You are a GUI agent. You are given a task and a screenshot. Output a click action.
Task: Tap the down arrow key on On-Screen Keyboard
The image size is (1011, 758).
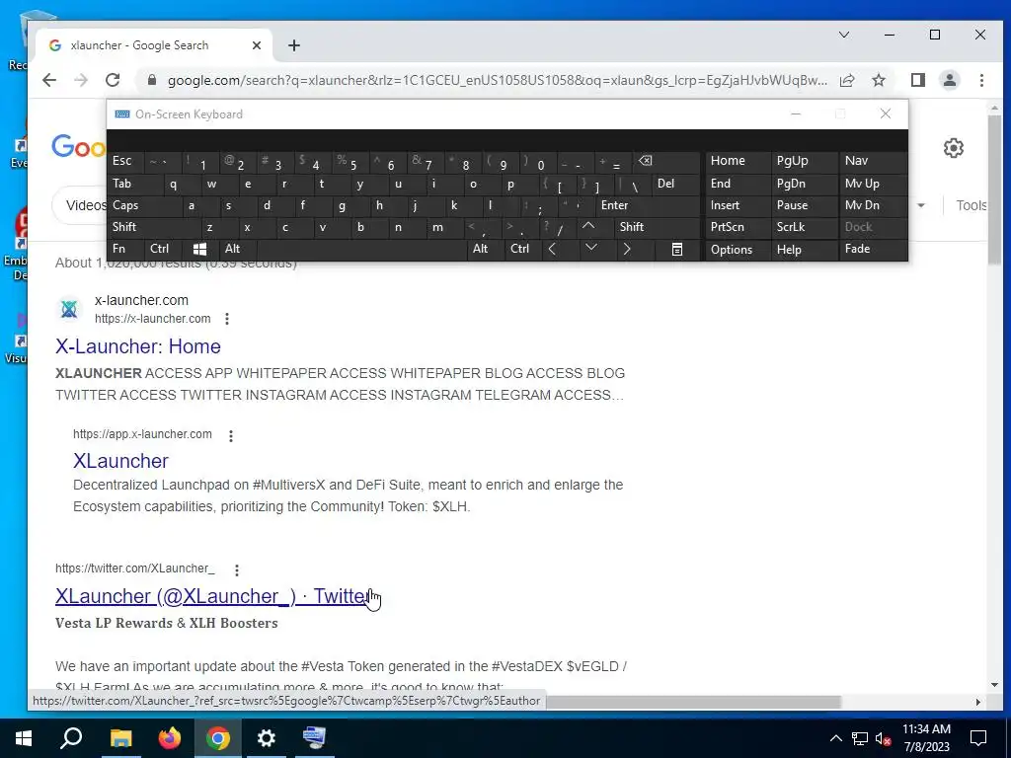[591, 249]
